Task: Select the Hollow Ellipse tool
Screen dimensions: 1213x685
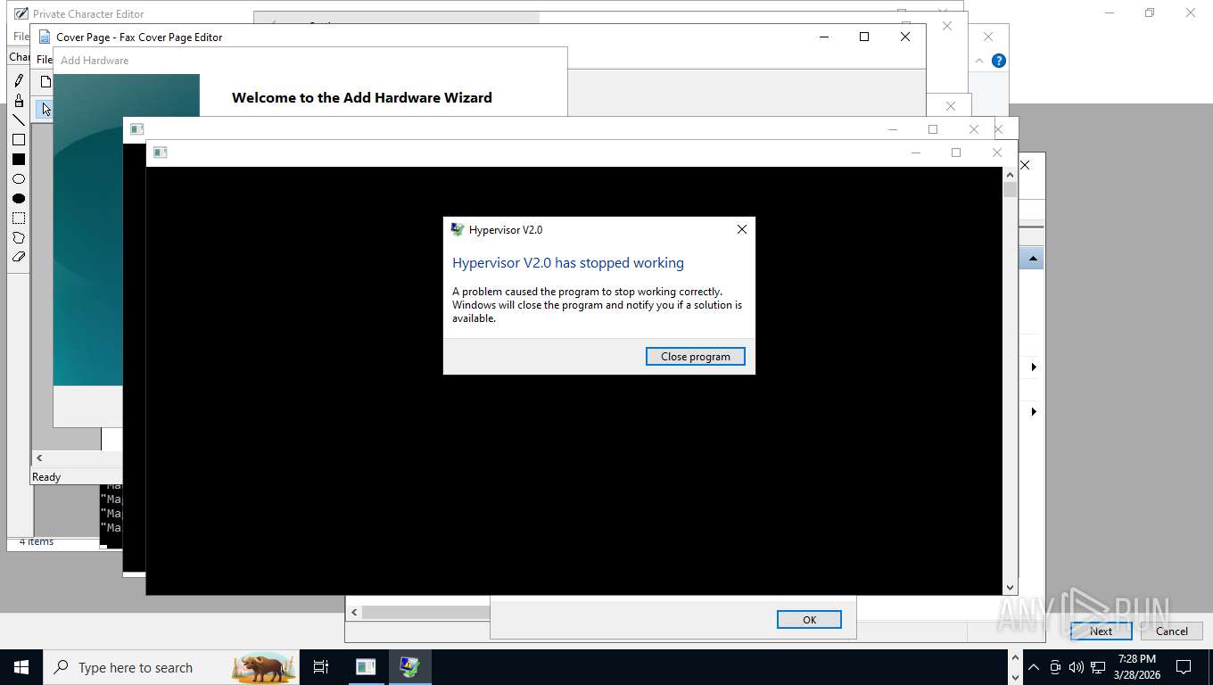Action: tap(19, 178)
